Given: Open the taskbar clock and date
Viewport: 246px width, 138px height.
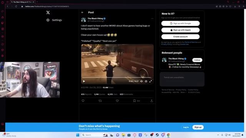Looking at the screenshot, I should tap(236, 135).
